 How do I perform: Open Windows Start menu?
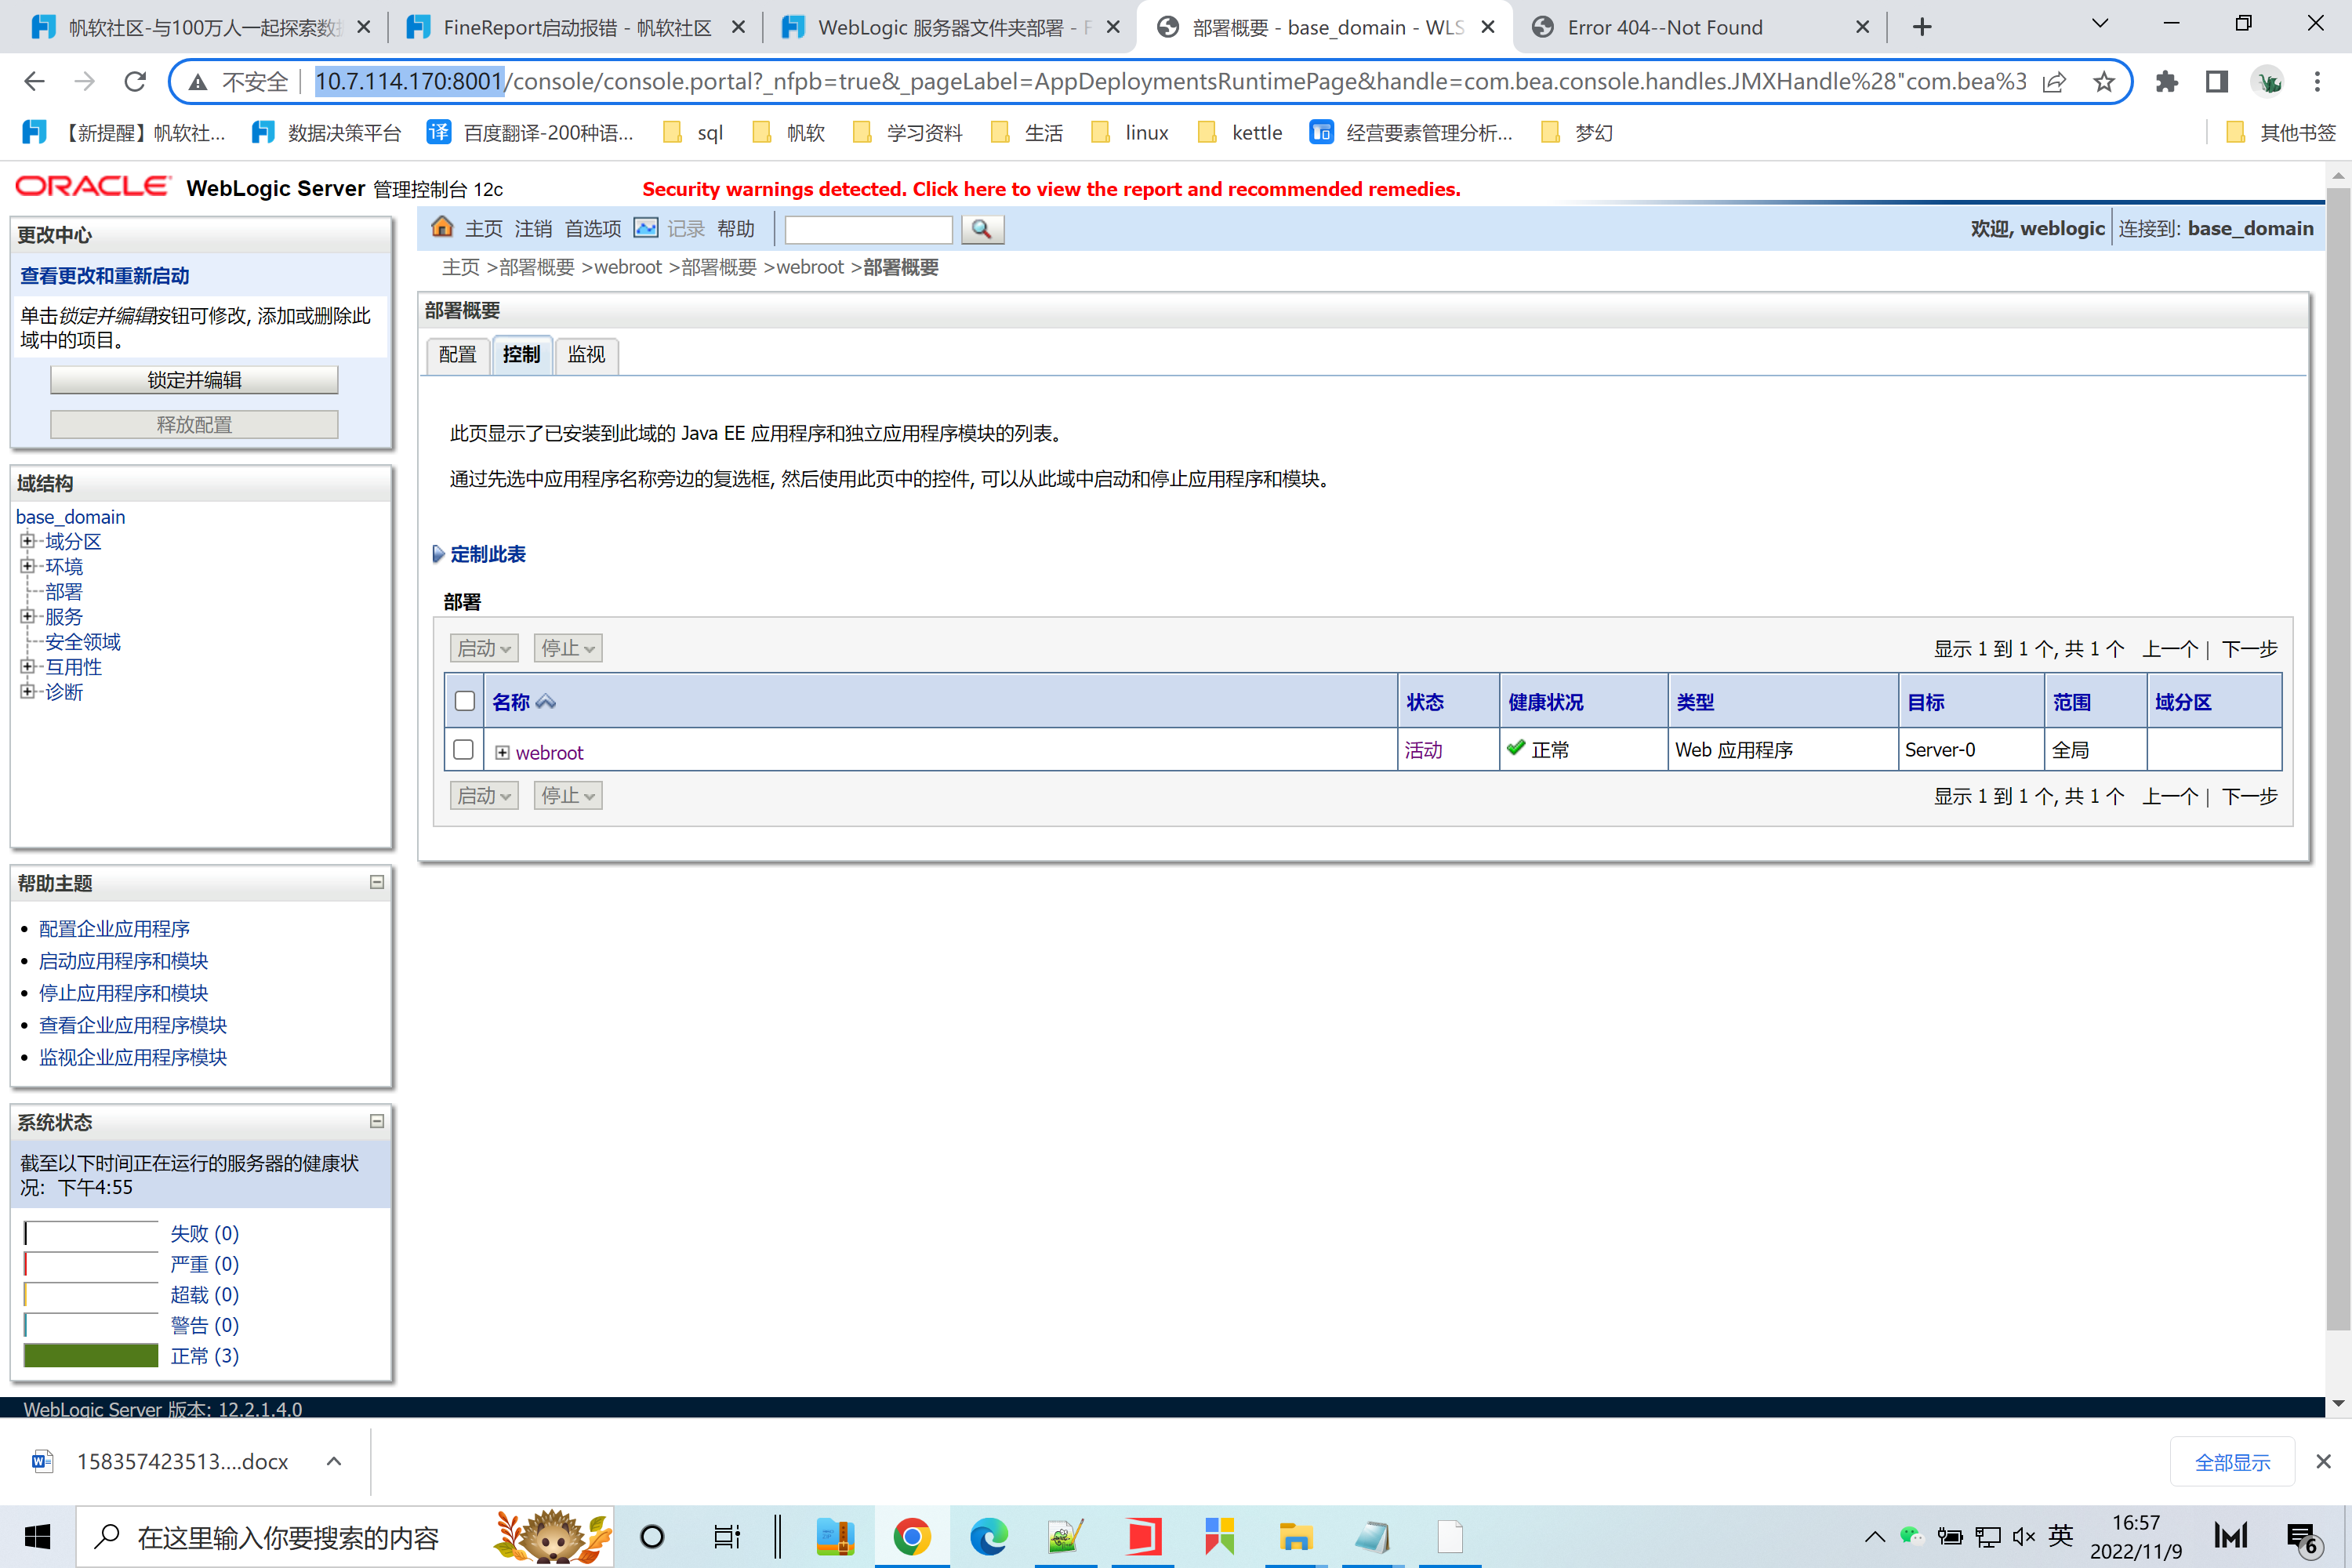[37, 1537]
